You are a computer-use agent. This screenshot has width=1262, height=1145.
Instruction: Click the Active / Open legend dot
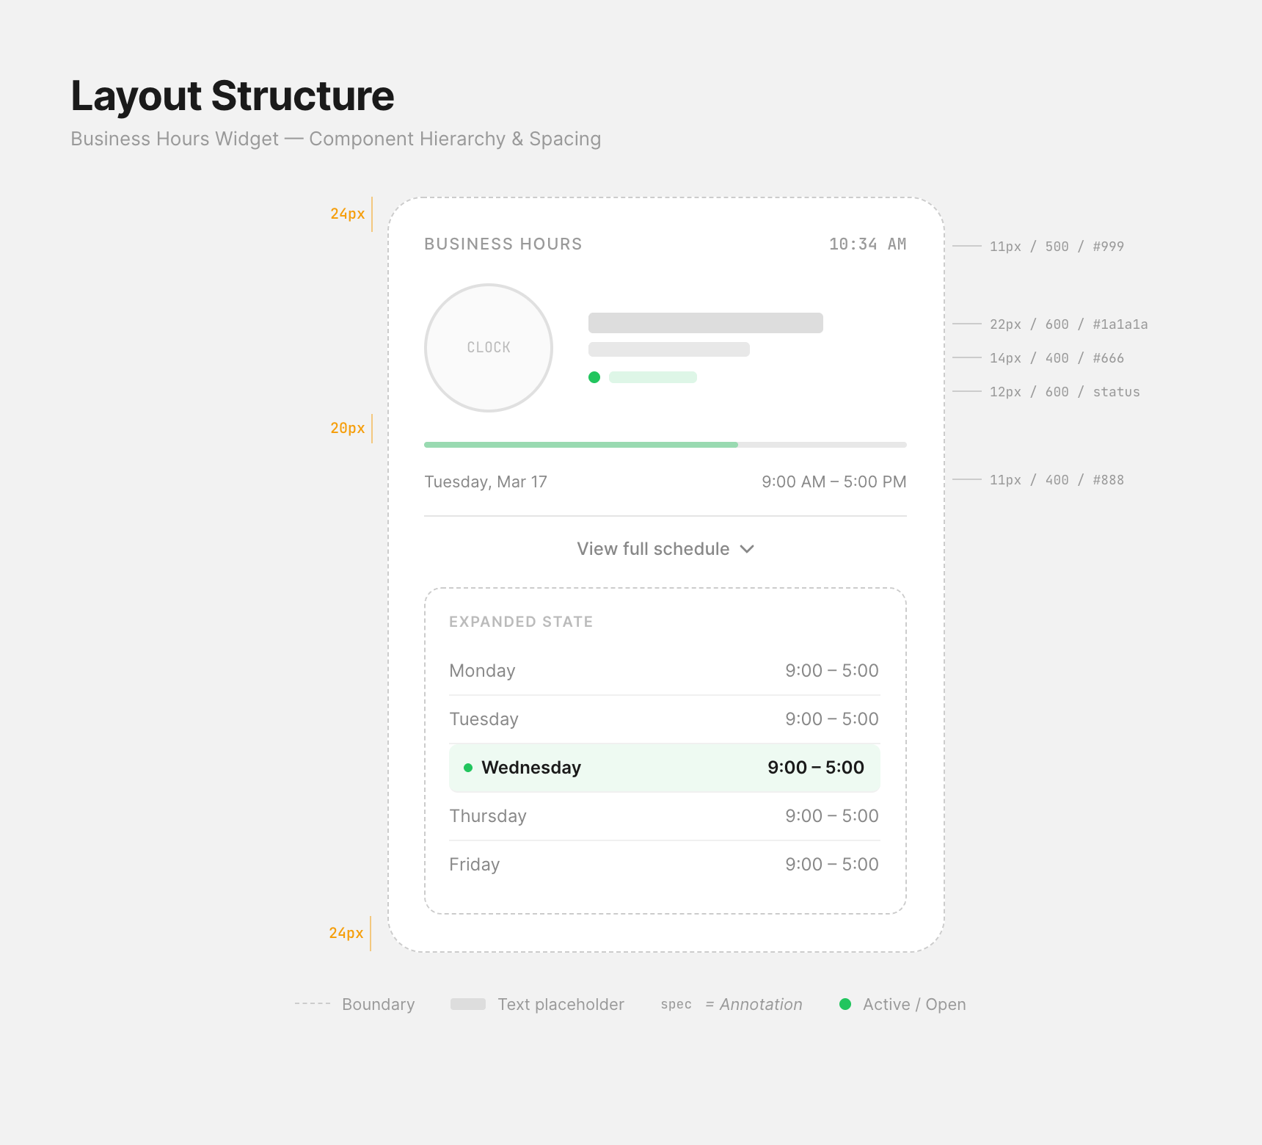tap(845, 1004)
